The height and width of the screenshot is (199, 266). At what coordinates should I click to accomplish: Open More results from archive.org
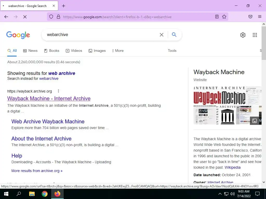pos(37,171)
